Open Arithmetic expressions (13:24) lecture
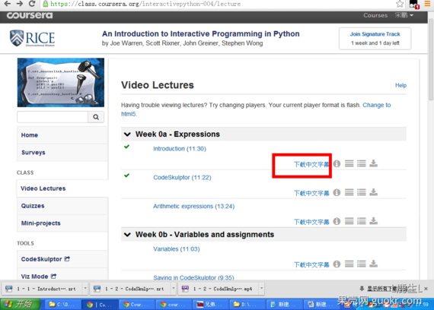The height and width of the screenshot is (310, 434). [193, 206]
